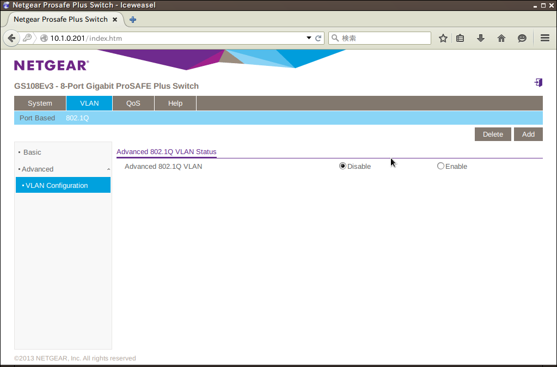
Task: Click the key icon in the address bar
Action: (x=27, y=38)
